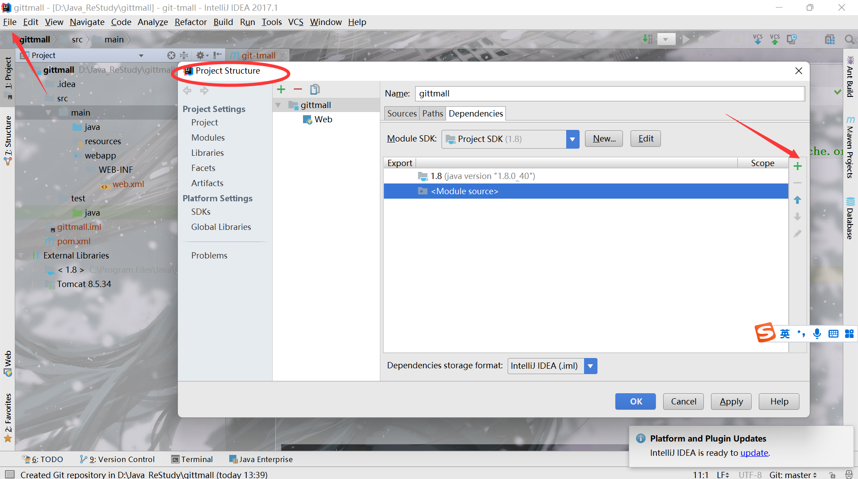This screenshot has width=858, height=479.
Task: Change LF line separator in status bar
Action: [x=723, y=475]
